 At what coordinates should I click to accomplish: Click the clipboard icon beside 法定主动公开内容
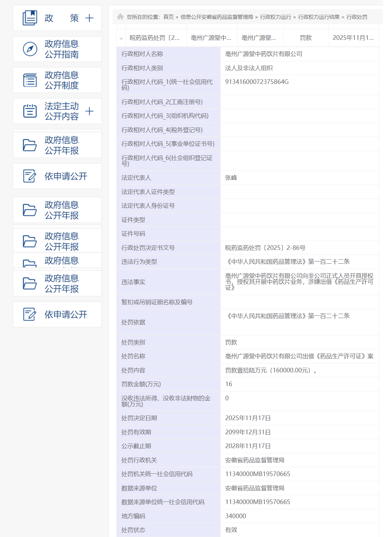[30, 111]
